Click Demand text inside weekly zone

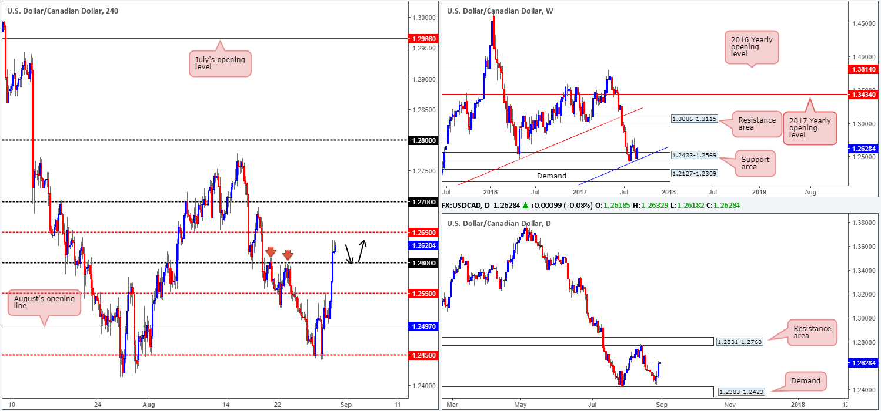[551, 176]
